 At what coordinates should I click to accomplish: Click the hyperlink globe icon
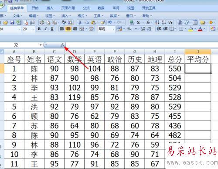[132, 22]
